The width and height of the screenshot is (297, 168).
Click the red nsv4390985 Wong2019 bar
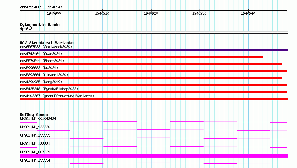point(154,85)
